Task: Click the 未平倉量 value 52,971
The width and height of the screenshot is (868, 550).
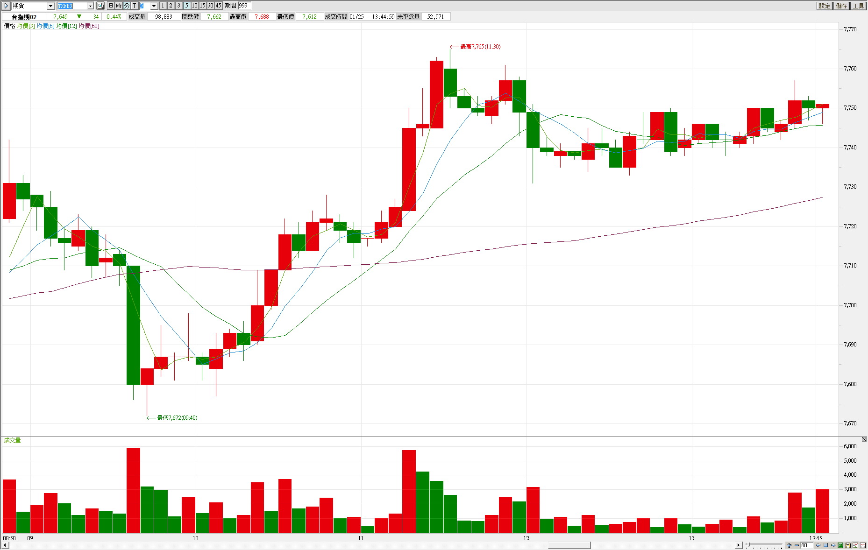Action: (x=435, y=17)
